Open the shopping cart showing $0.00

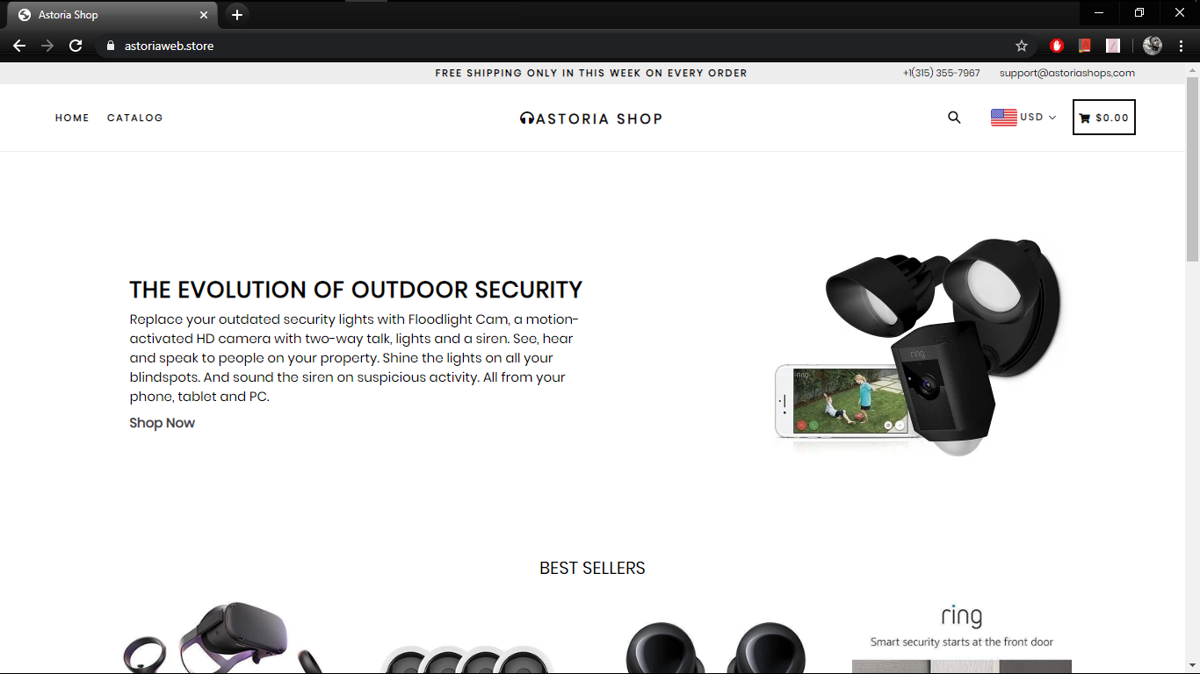tap(1104, 118)
